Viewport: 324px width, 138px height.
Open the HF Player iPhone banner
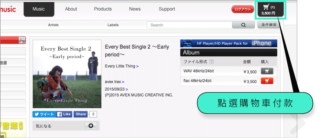[x=228, y=44]
